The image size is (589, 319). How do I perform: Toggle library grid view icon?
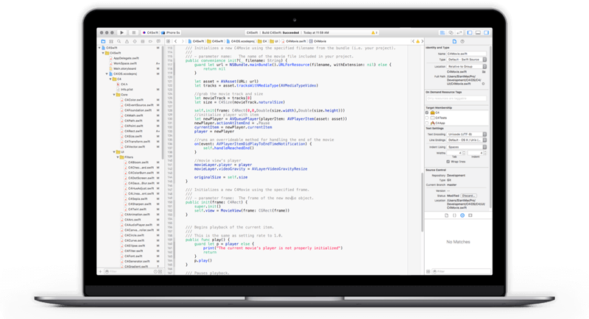click(428, 271)
